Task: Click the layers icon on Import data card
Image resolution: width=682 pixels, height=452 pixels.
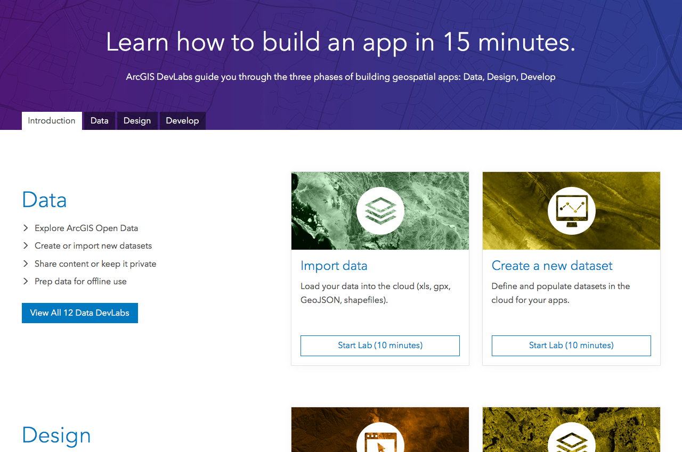Action: 380,211
